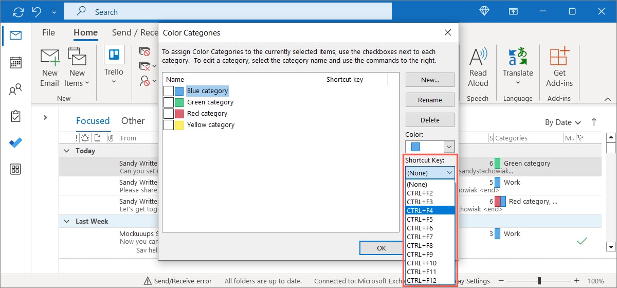Viewport: 617px width, 288px height.
Task: Choose (None) option in shortcut list
Action: (x=430, y=184)
